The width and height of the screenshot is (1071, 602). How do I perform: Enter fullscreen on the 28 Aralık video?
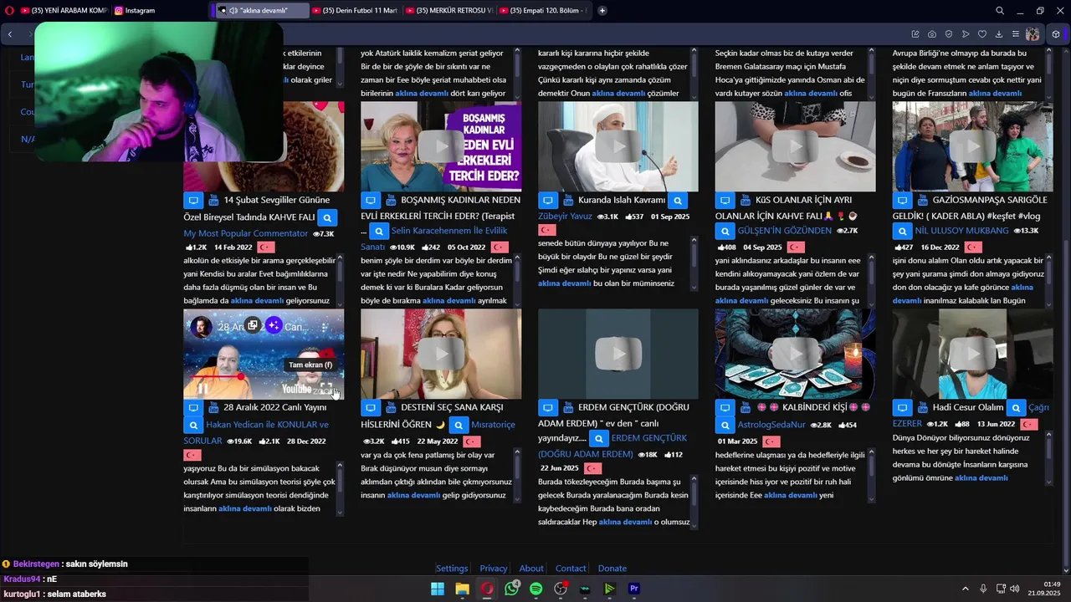pyautogui.click(x=327, y=389)
